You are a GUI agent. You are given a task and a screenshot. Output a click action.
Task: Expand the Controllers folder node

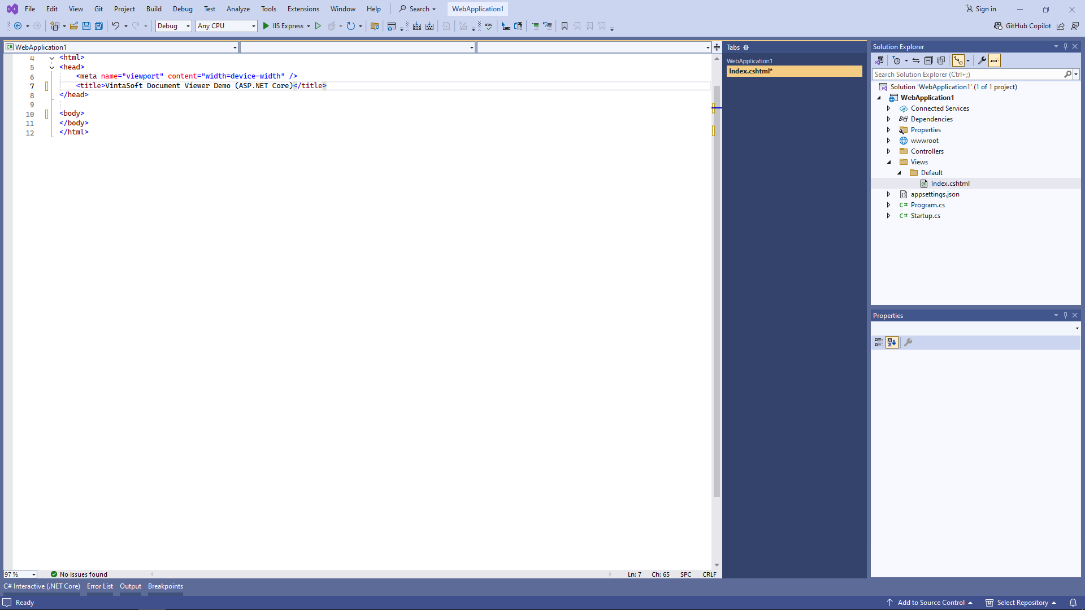[888, 151]
